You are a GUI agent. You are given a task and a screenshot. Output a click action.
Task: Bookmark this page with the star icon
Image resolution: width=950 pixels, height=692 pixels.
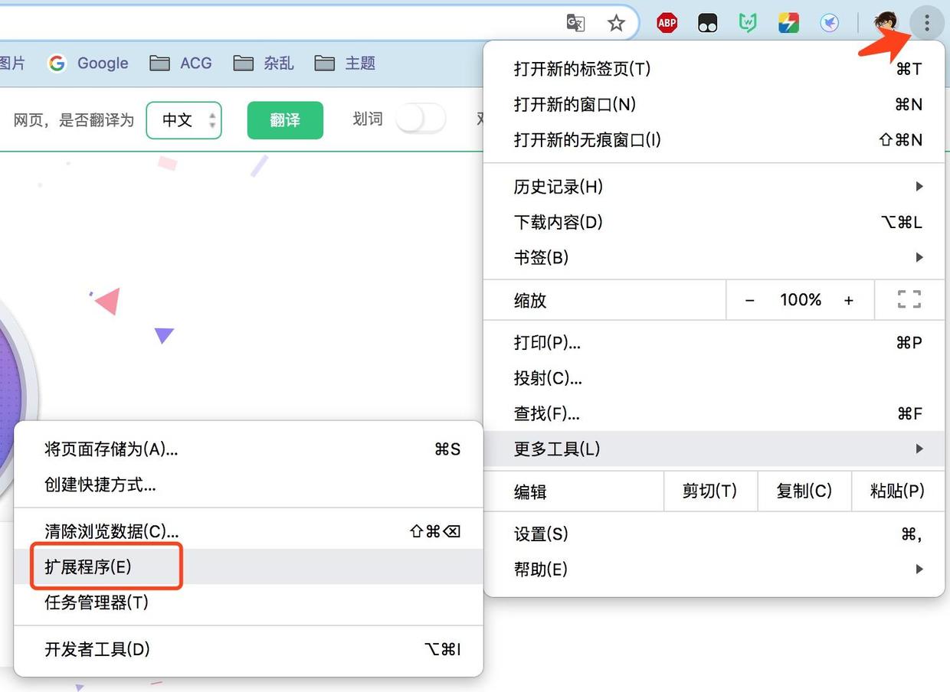(x=616, y=24)
